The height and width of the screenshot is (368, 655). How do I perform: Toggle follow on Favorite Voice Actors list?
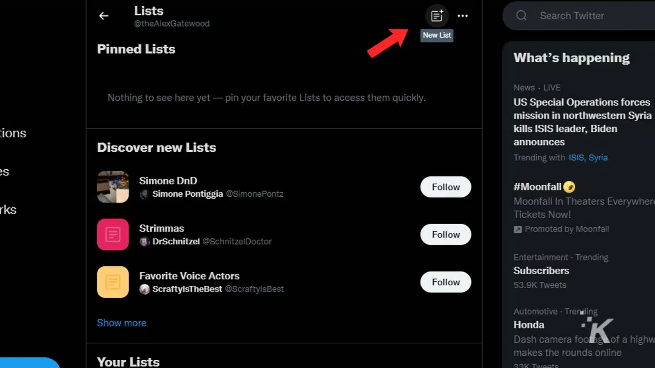(445, 282)
